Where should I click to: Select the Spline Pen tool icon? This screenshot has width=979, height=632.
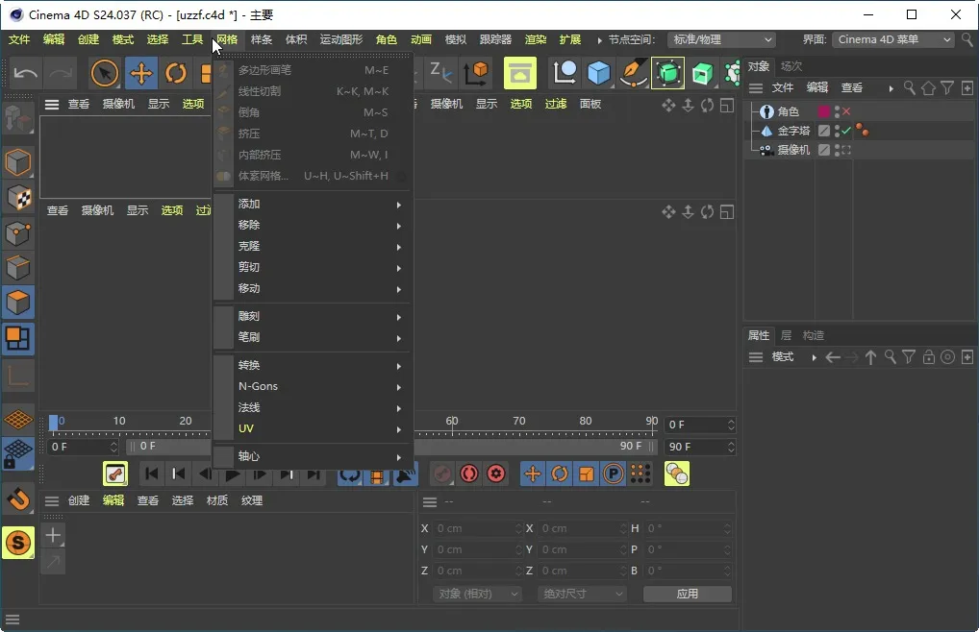click(633, 73)
